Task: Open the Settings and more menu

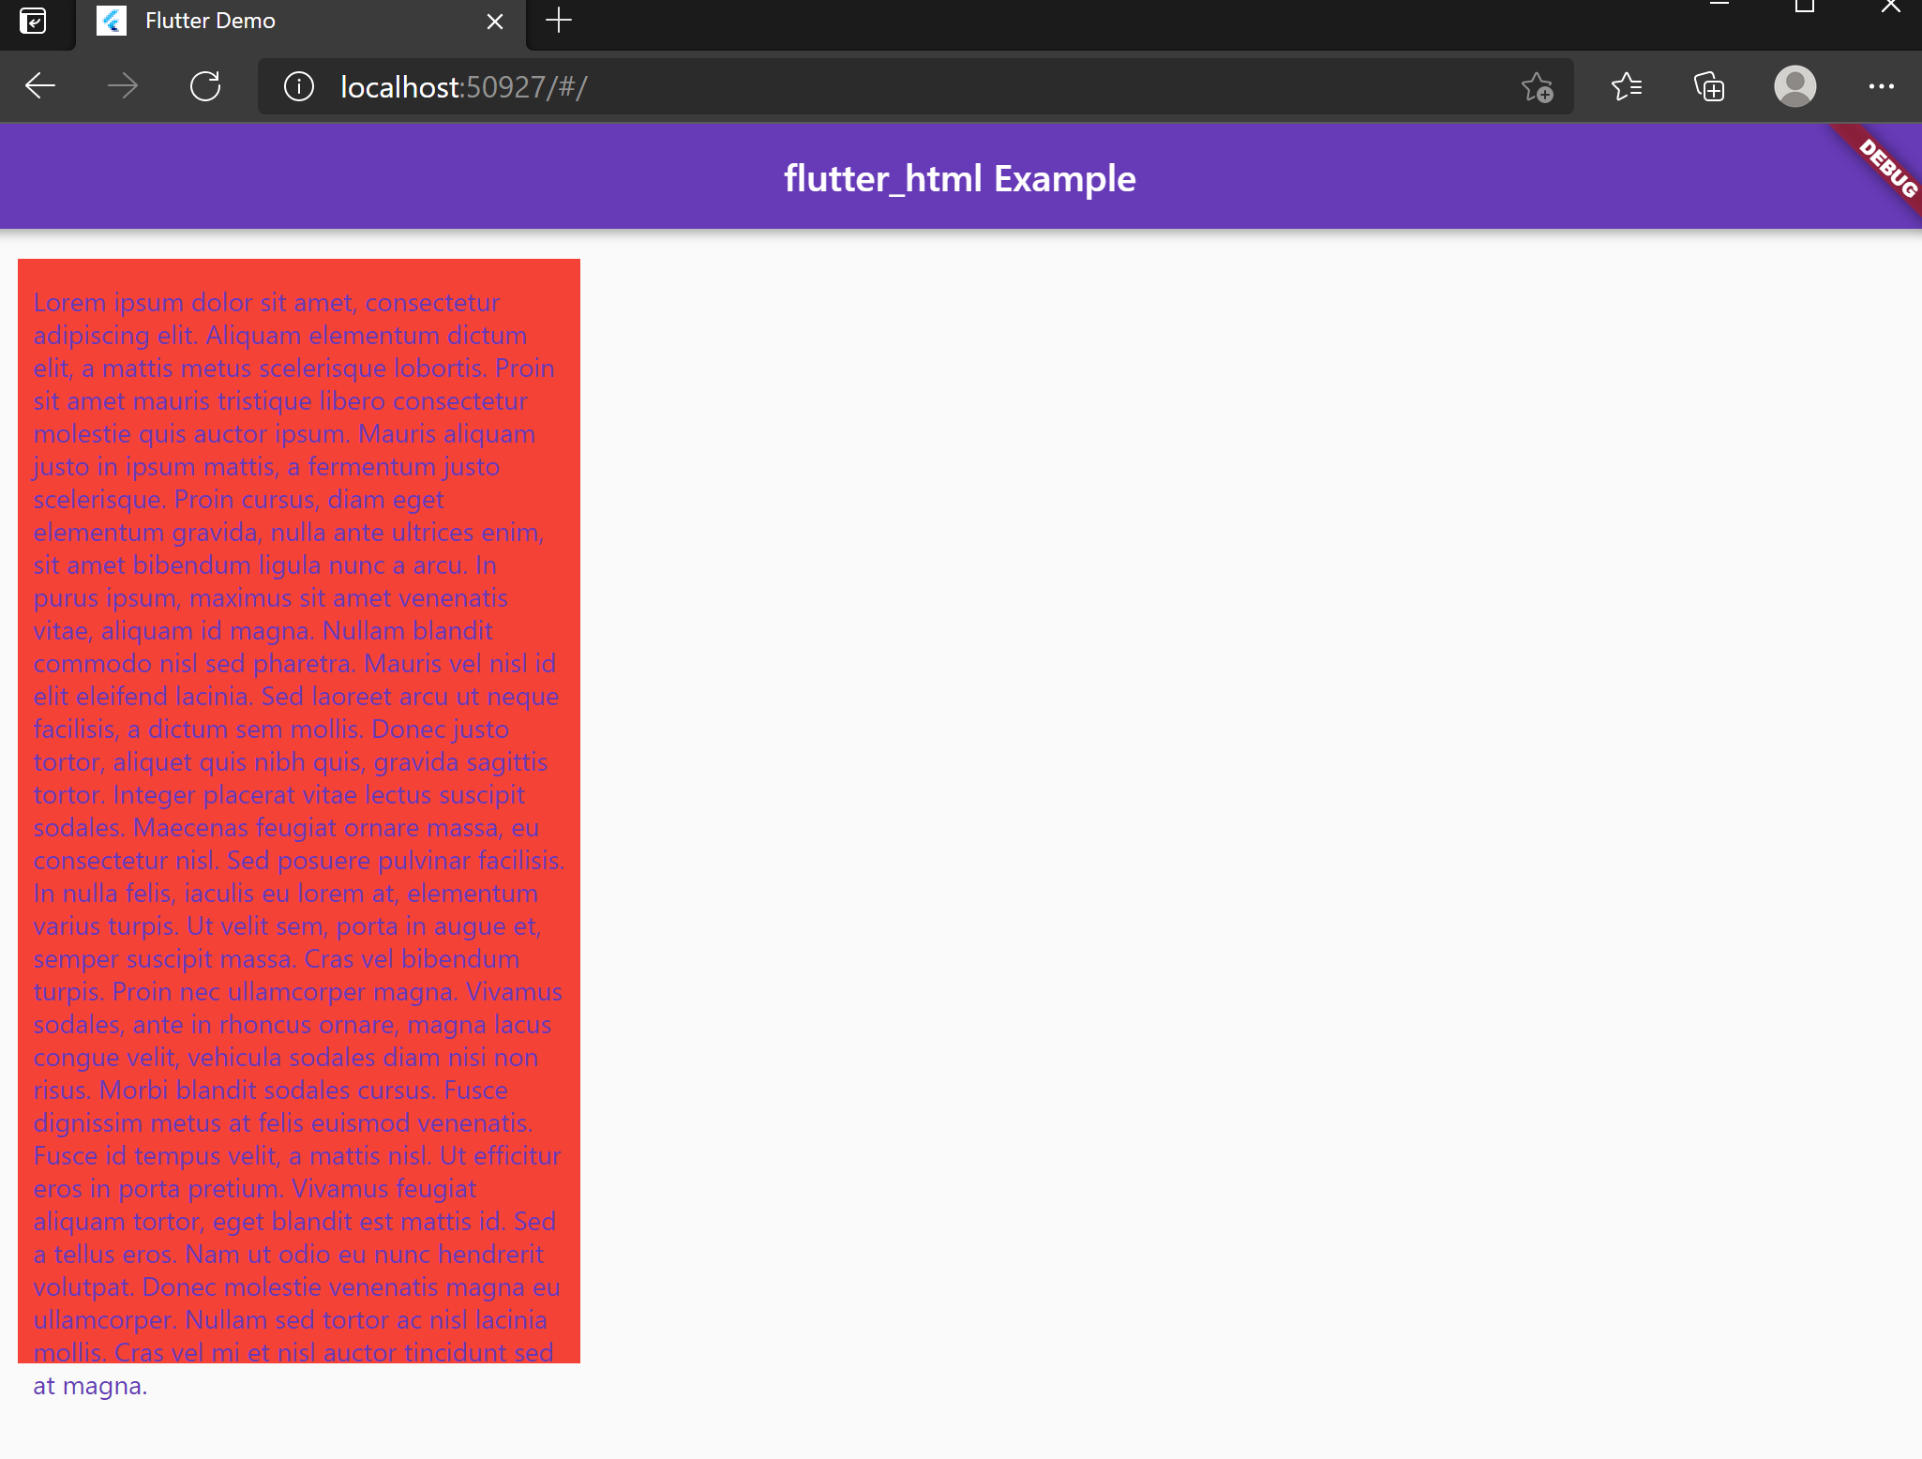Action: [1881, 86]
